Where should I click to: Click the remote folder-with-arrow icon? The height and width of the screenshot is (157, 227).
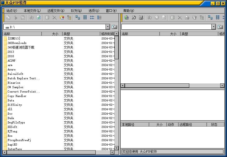click(x=187, y=18)
